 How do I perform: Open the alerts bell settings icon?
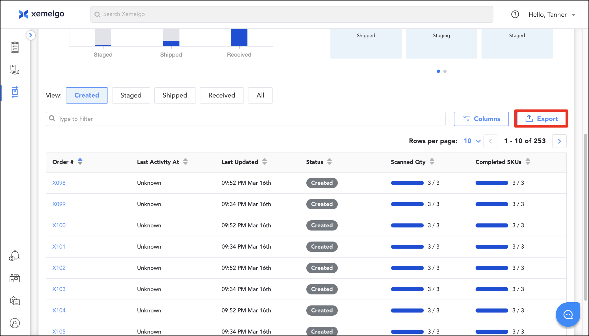[x=14, y=256]
